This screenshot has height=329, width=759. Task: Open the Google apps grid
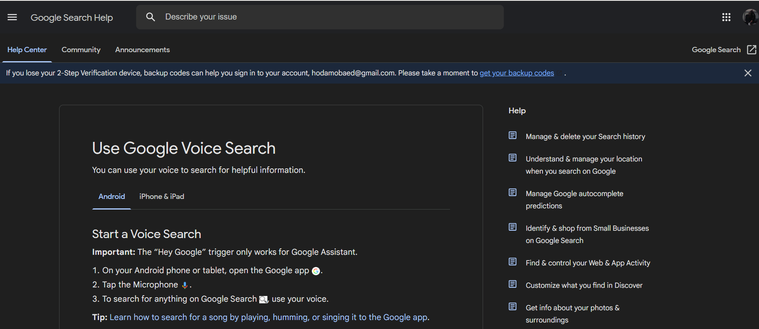(x=726, y=17)
